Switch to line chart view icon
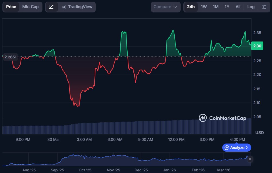 click(51, 7)
